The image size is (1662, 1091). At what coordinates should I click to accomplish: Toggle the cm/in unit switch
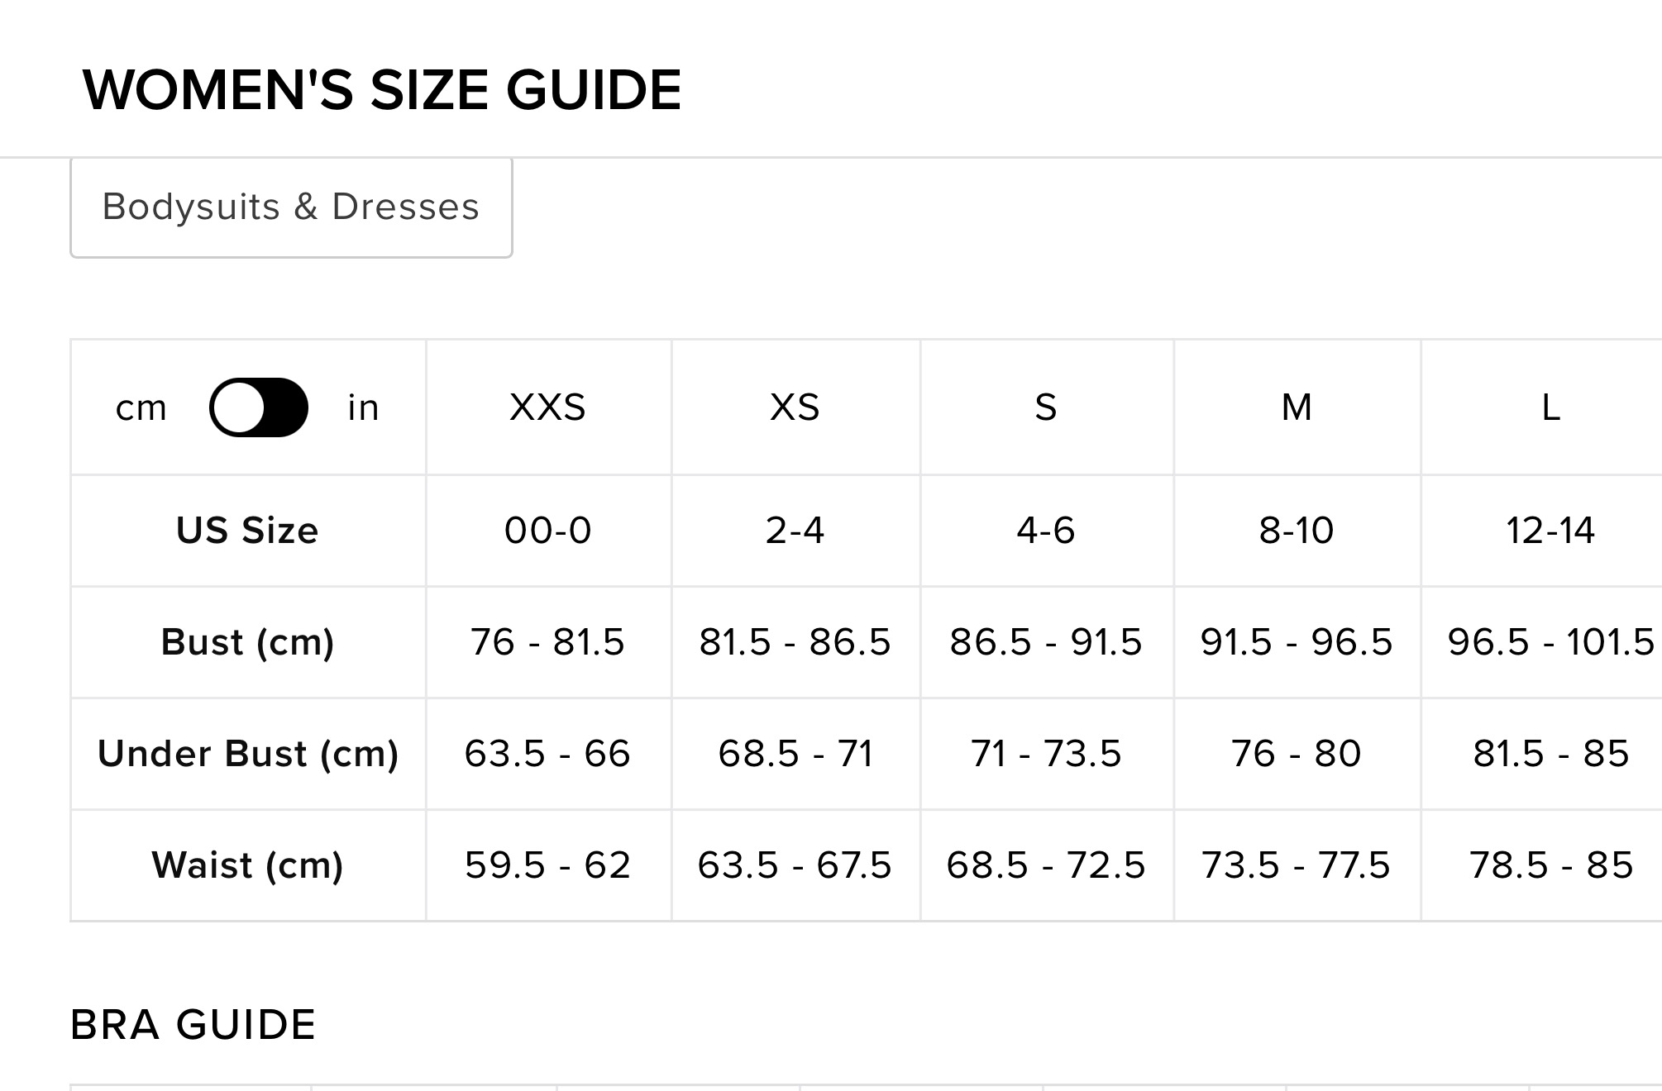click(x=258, y=407)
